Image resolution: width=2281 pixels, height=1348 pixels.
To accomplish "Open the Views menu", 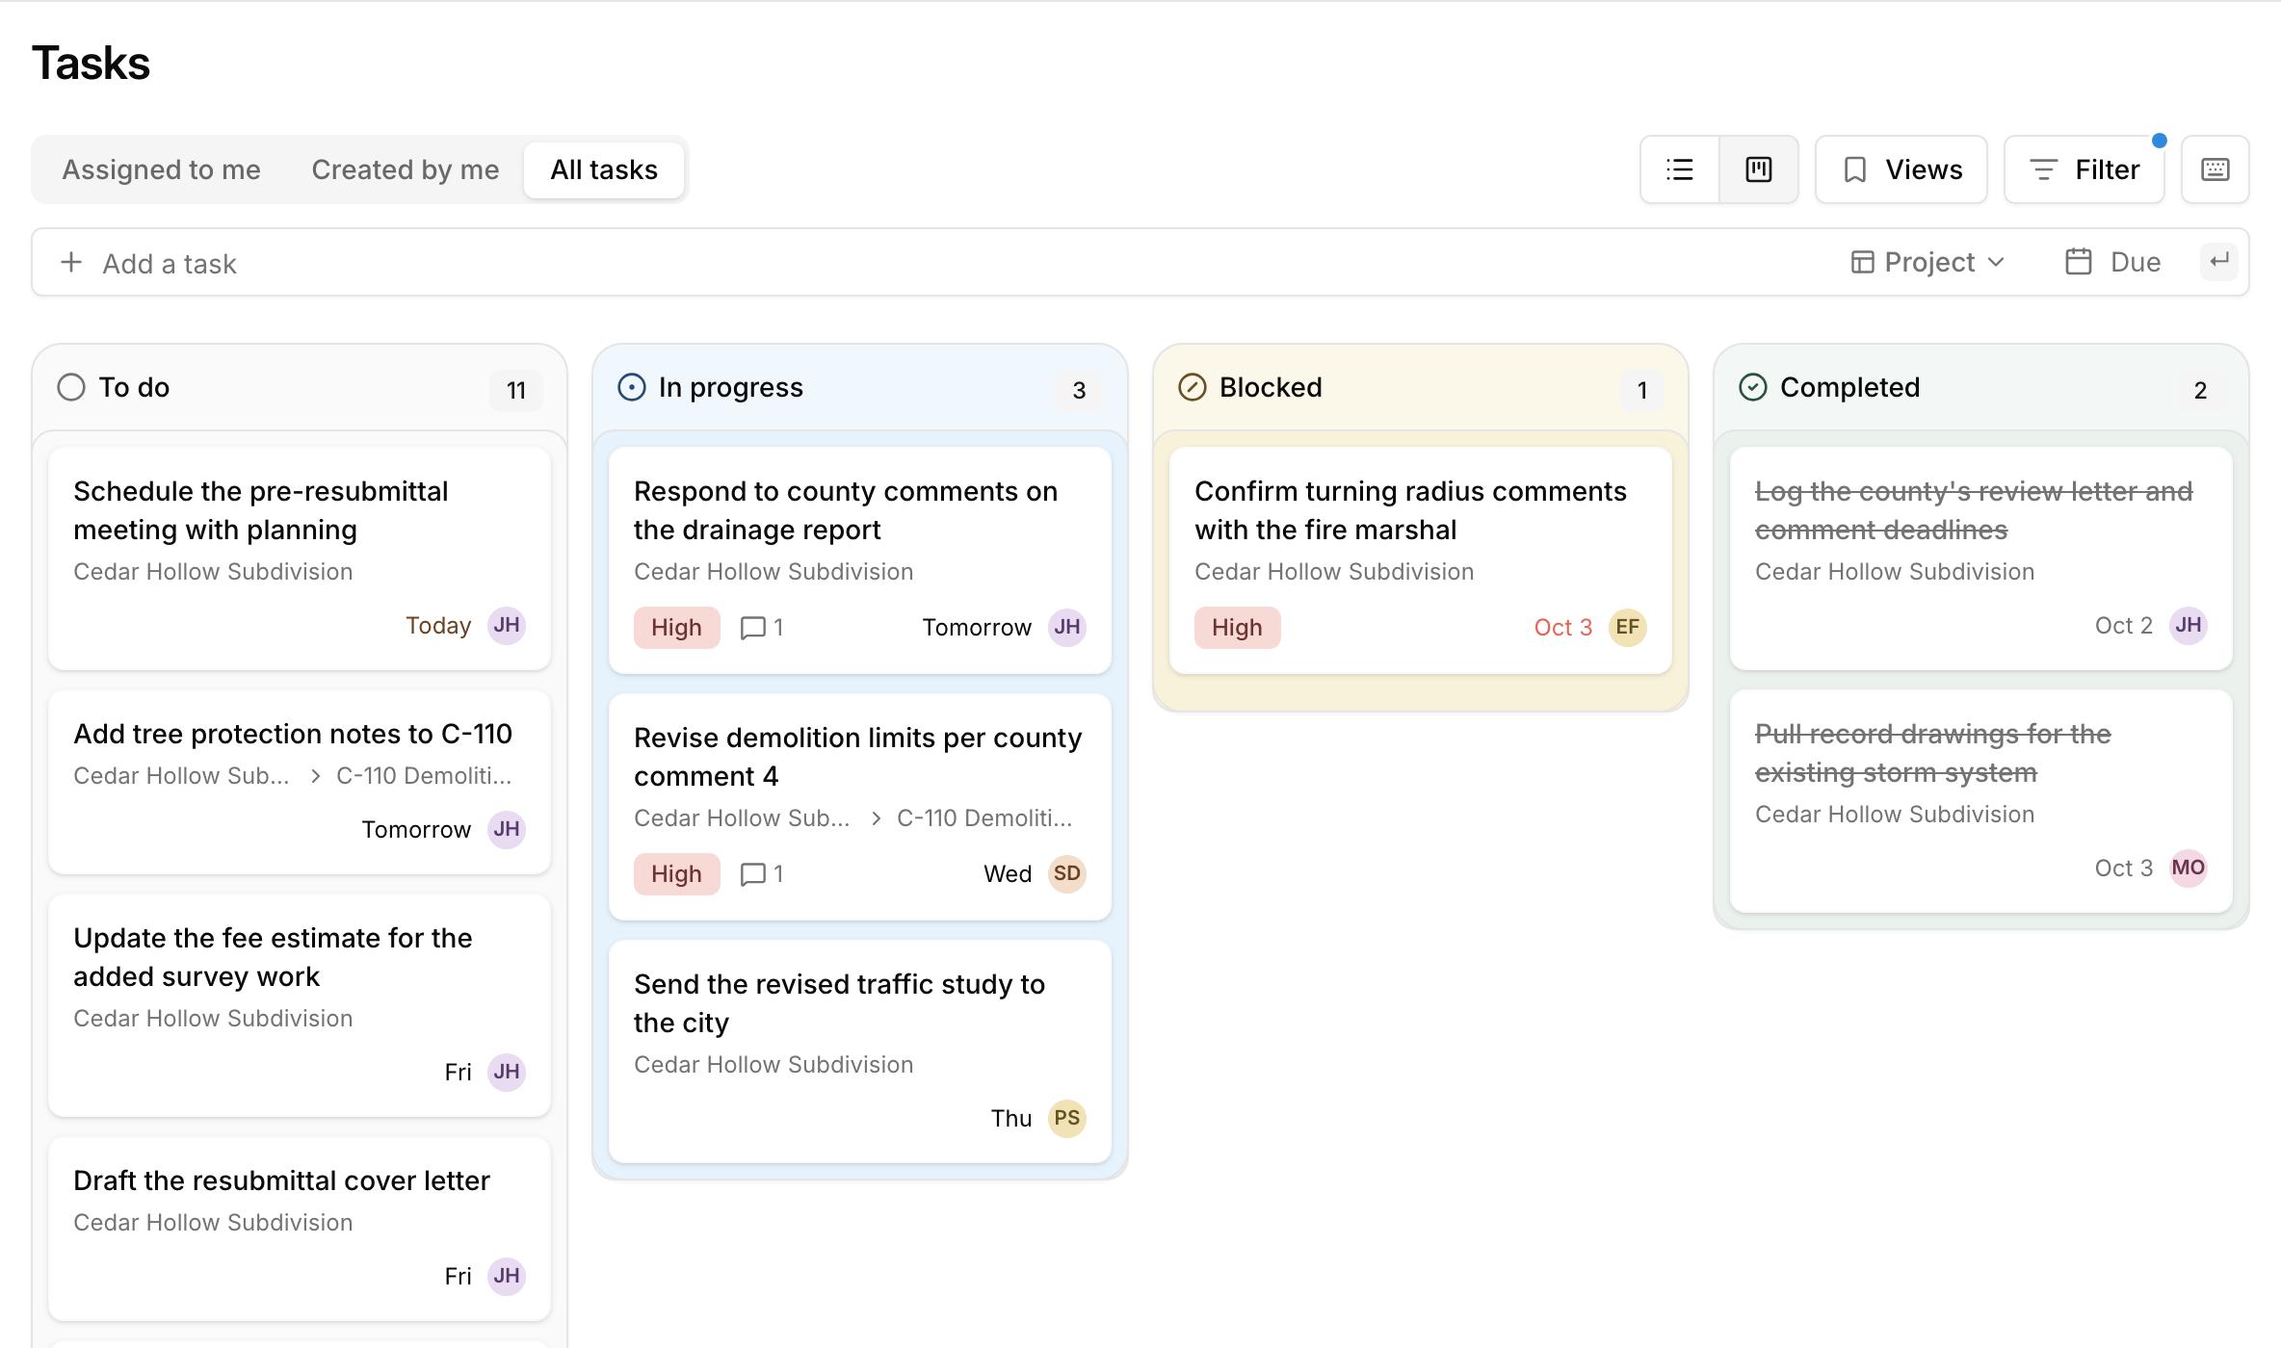I will pyautogui.click(x=1901, y=169).
